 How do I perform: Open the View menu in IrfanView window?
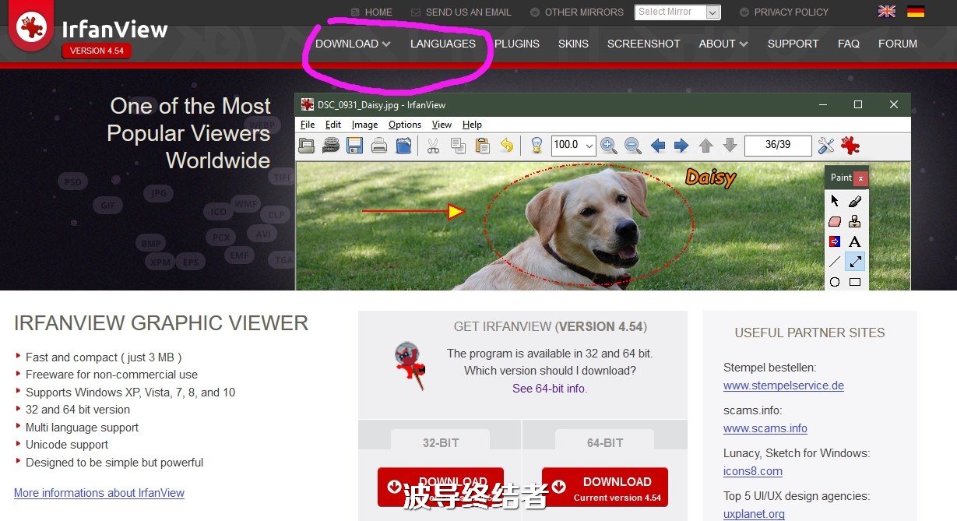coord(442,125)
